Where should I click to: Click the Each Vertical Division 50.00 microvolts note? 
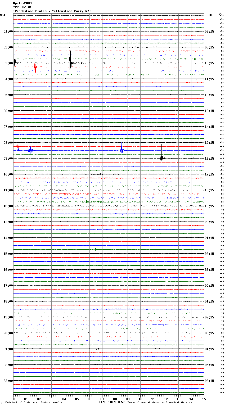[x=34, y=402]
